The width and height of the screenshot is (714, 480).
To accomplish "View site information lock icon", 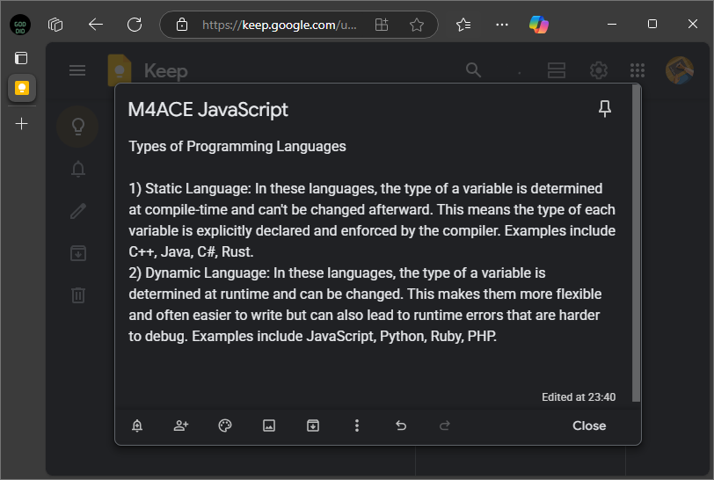I will tap(182, 25).
